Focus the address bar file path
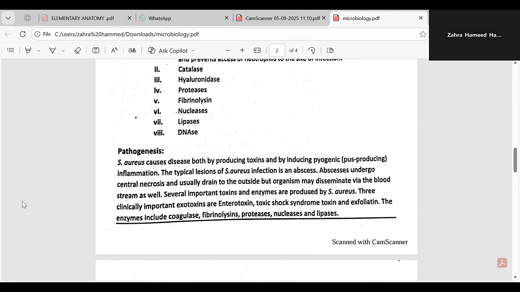The width and height of the screenshot is (520, 292). tap(127, 34)
